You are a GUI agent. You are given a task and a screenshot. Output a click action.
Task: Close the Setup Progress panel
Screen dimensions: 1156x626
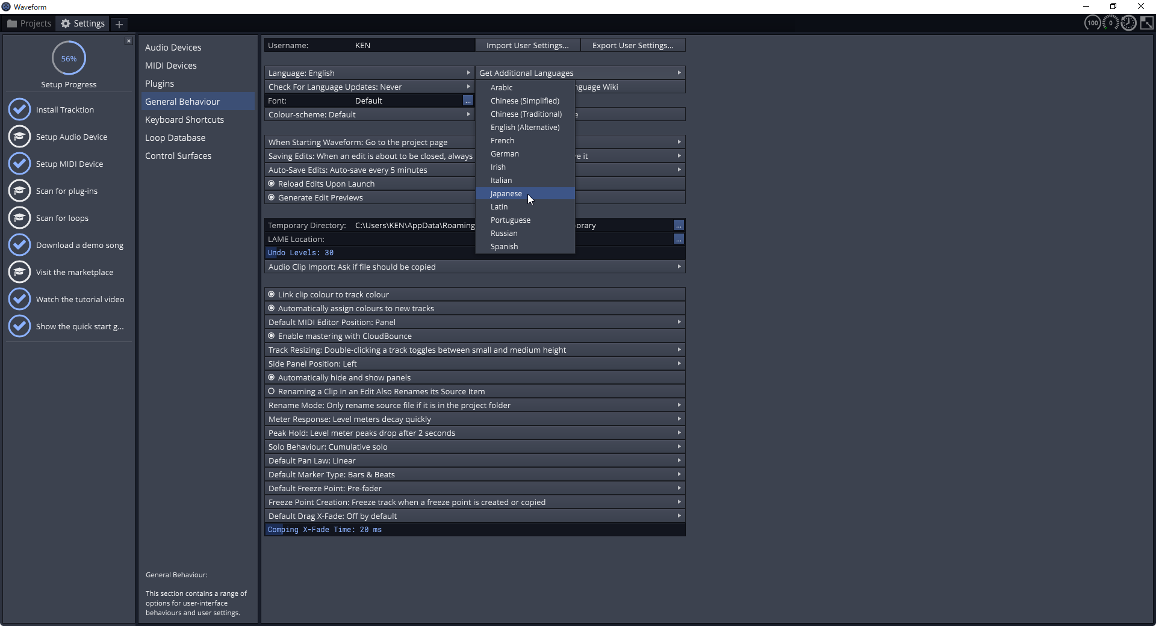click(x=128, y=41)
